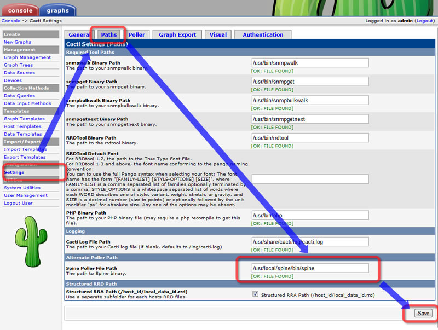The image size is (438, 330).
Task: Click the Import/Export sidebar header
Action: point(31,142)
